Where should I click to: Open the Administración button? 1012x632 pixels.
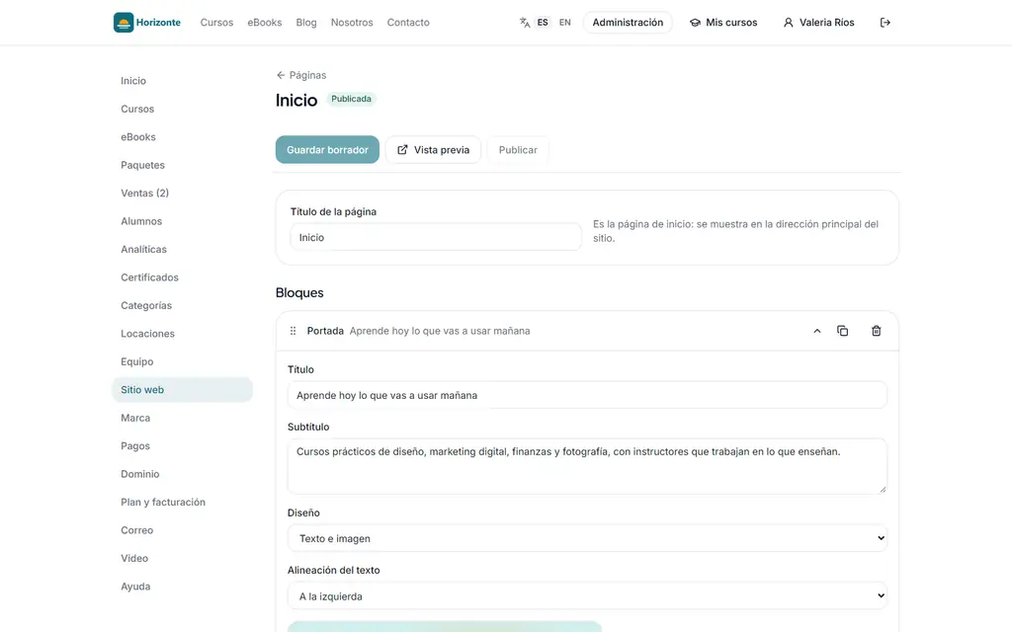tap(628, 23)
